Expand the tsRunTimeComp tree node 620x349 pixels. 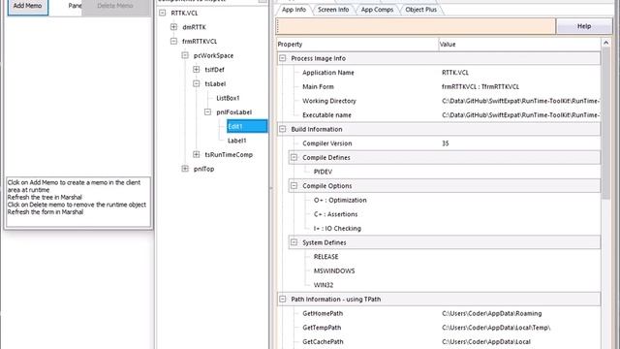click(x=197, y=155)
